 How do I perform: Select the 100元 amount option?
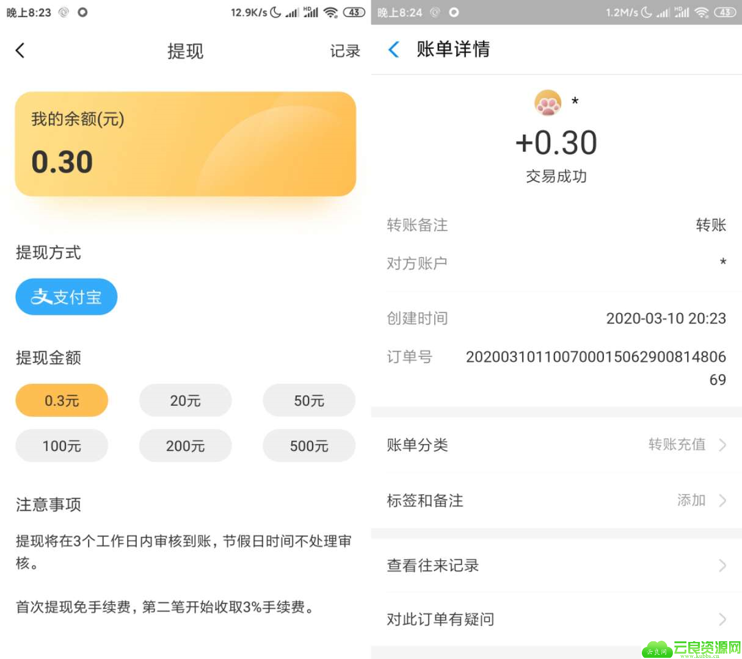62,445
